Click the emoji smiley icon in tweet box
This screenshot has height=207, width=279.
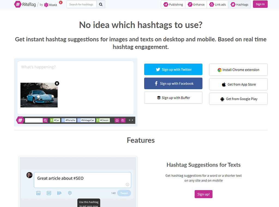pyautogui.click(x=128, y=184)
